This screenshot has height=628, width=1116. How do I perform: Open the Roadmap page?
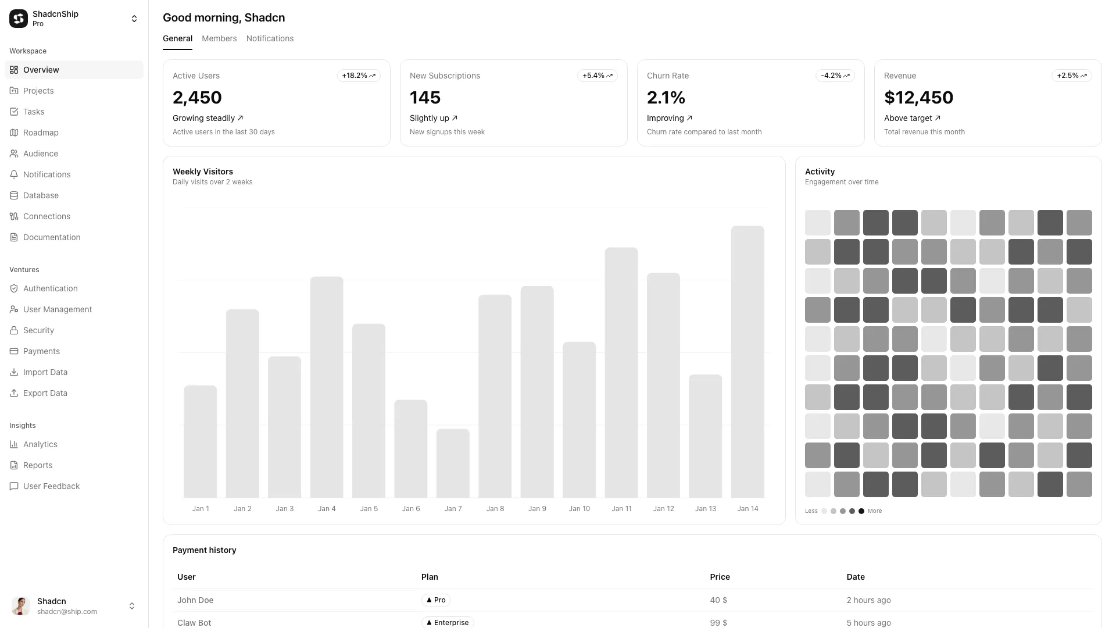point(41,133)
